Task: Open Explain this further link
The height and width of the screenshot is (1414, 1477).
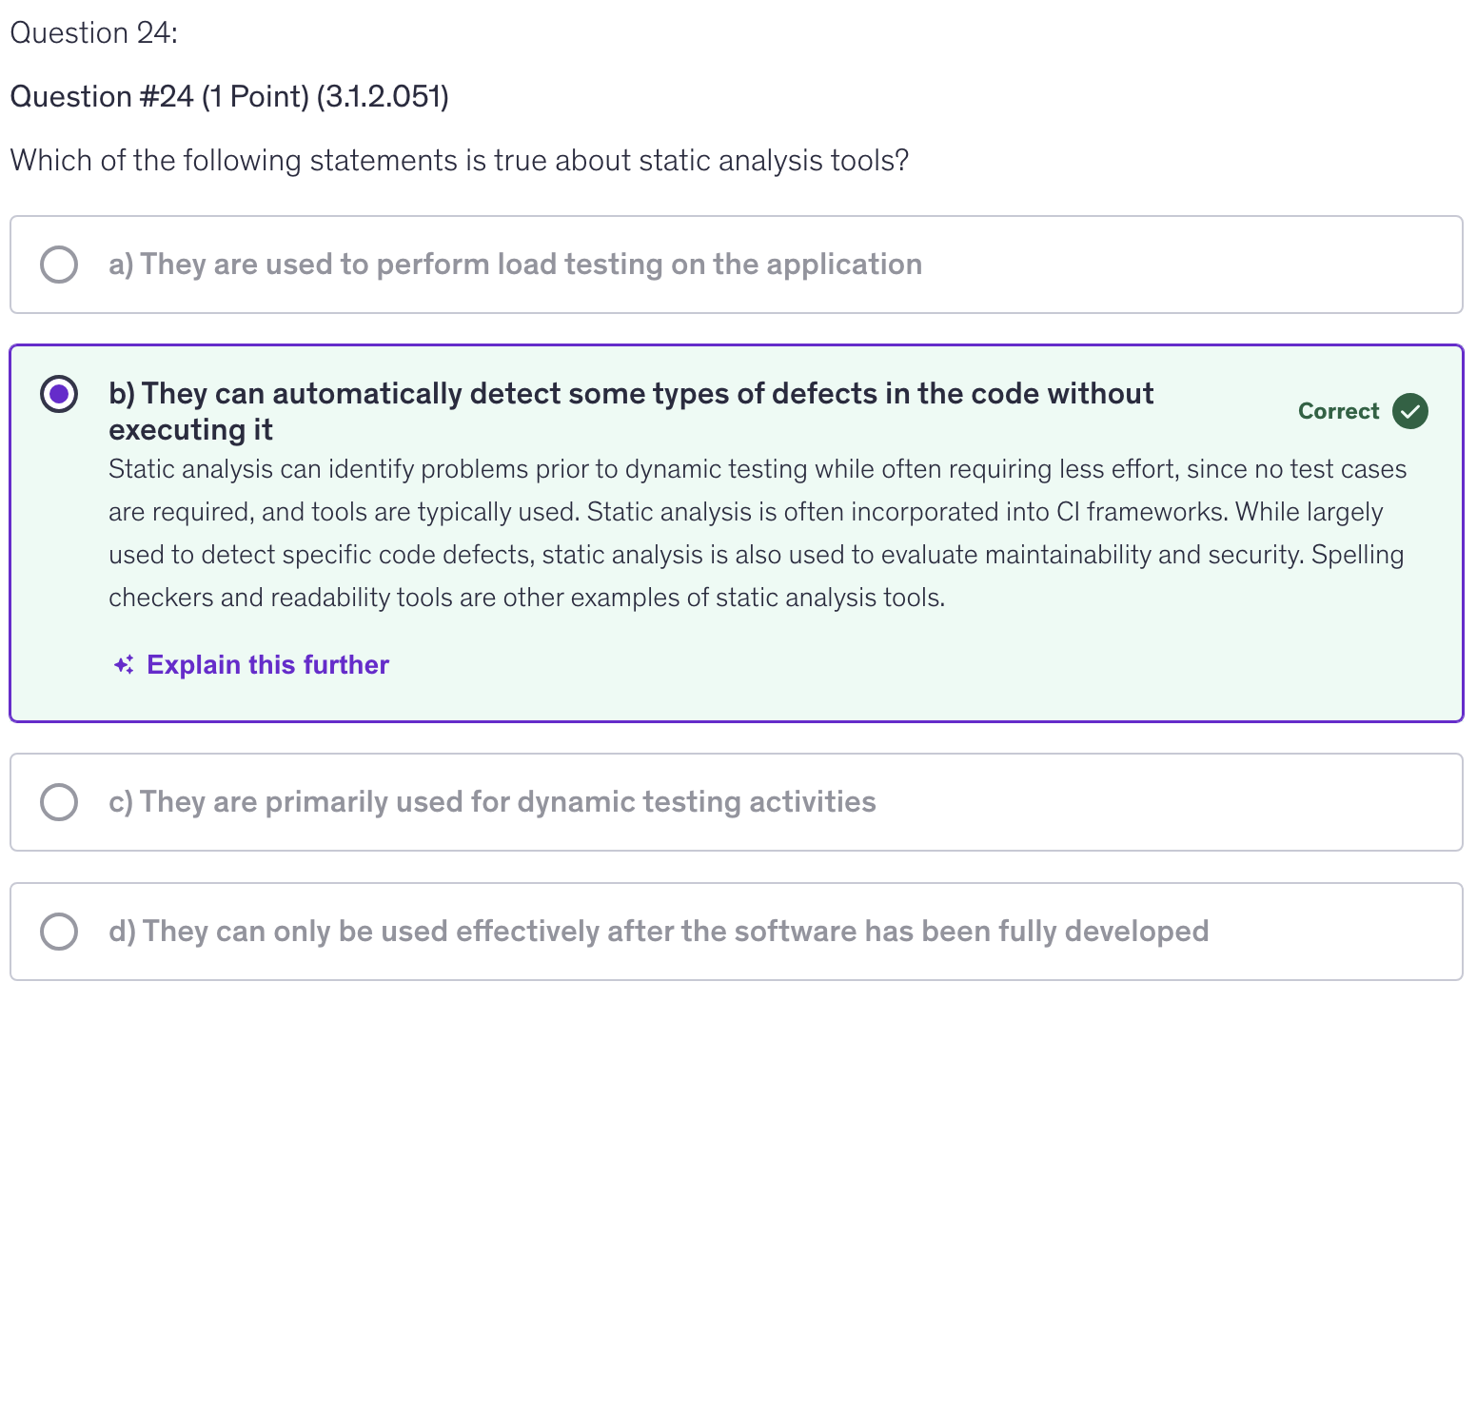Action: tap(267, 665)
